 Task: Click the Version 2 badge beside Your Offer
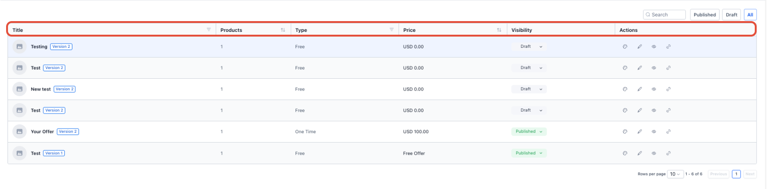tap(68, 132)
